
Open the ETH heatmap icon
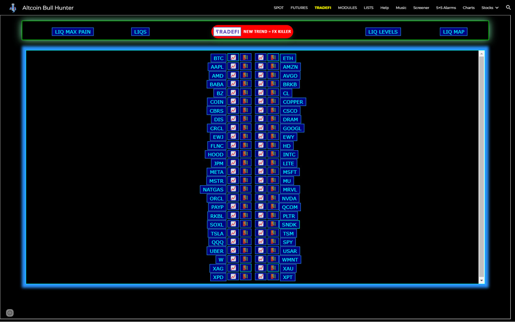click(x=273, y=58)
